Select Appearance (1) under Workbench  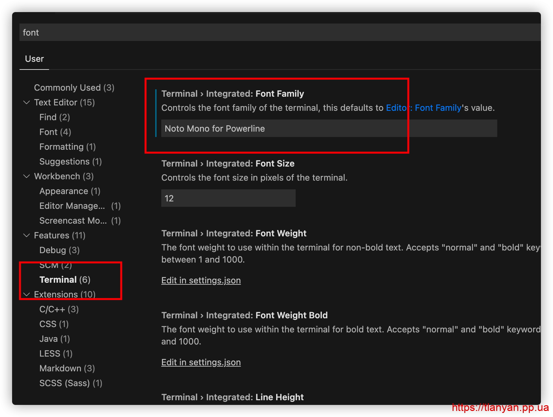click(70, 191)
